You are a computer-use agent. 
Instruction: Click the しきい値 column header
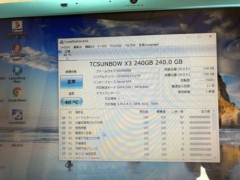177,112
